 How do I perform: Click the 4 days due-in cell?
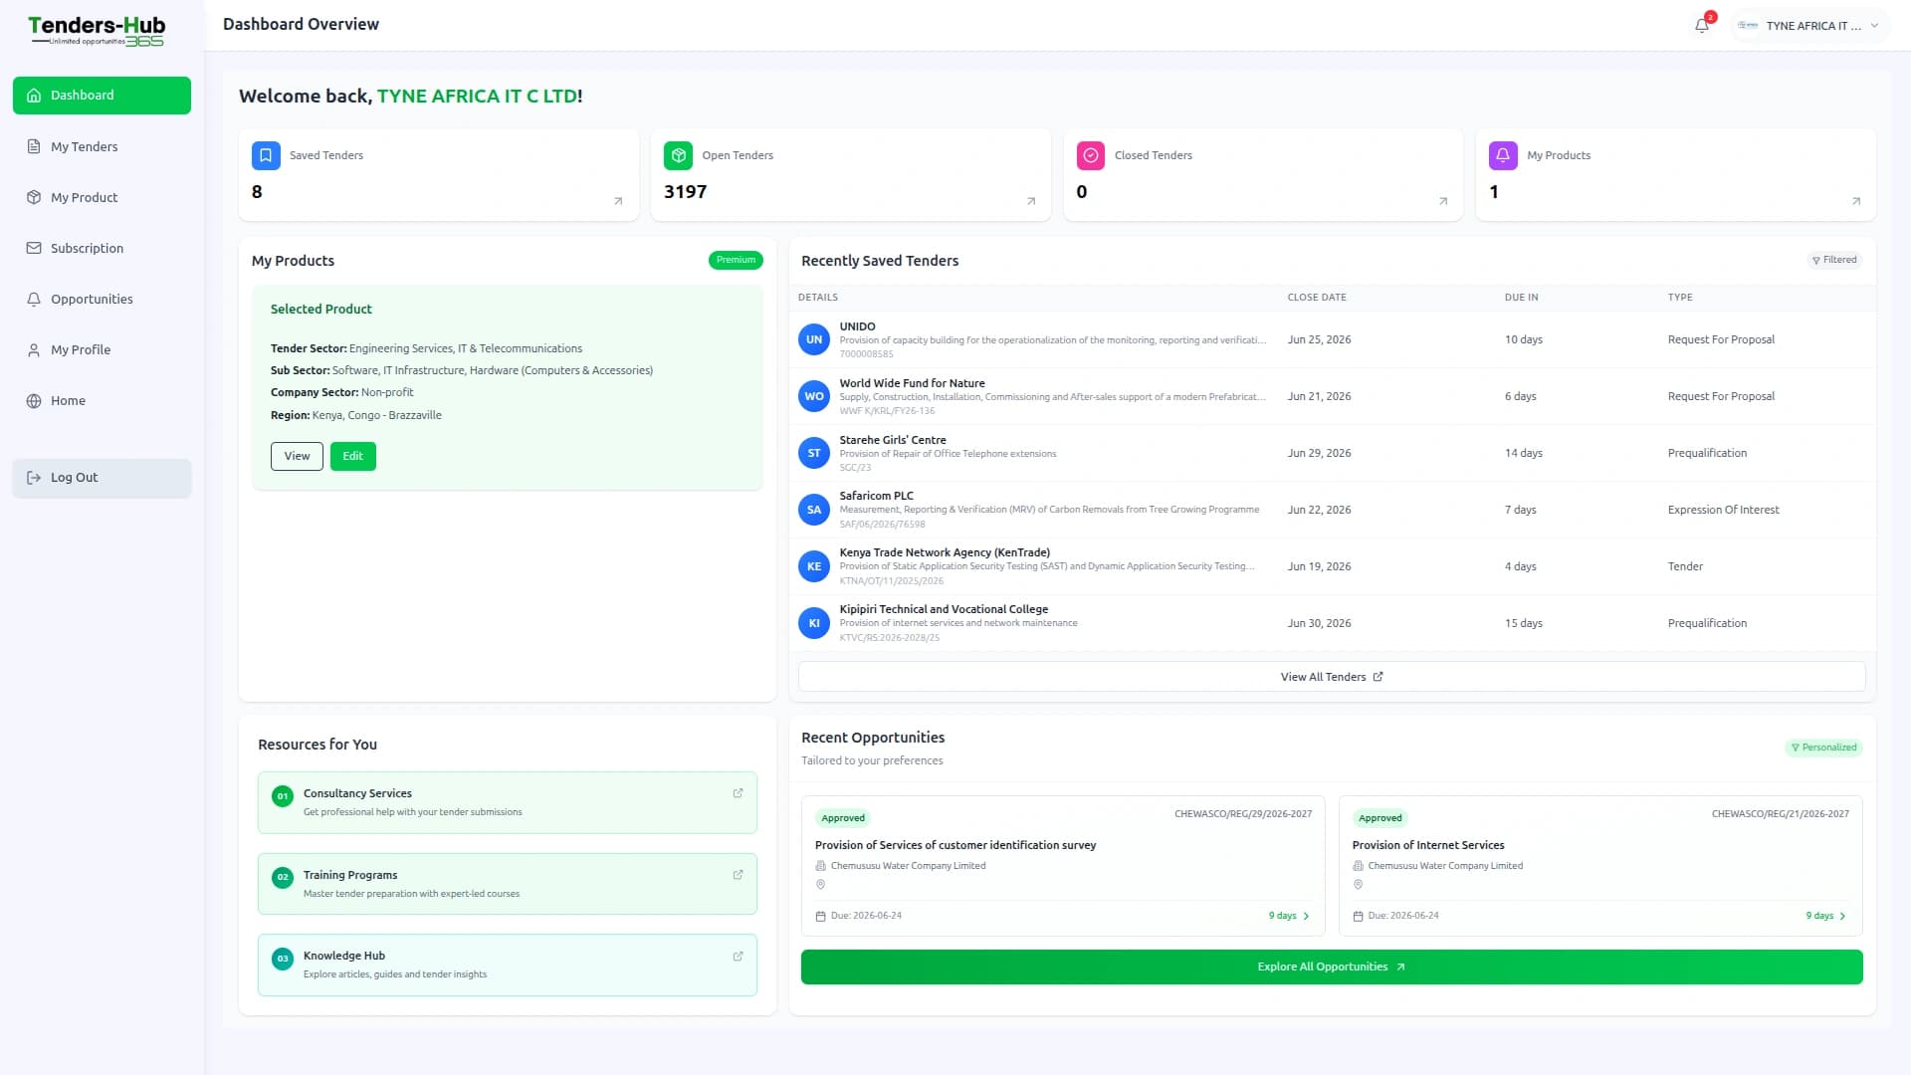1520,566
